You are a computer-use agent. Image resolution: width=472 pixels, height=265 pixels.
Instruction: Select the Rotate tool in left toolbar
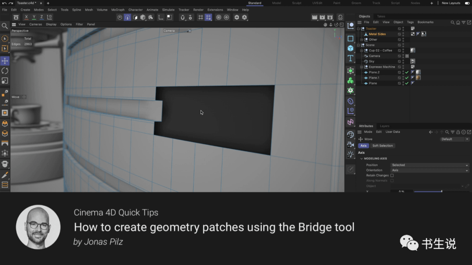[5, 71]
